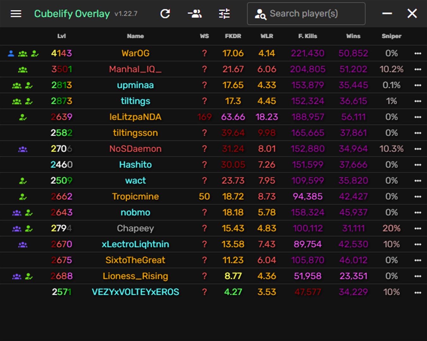The width and height of the screenshot is (427, 341).
Task: Open more options for wact
Action: 418,181
